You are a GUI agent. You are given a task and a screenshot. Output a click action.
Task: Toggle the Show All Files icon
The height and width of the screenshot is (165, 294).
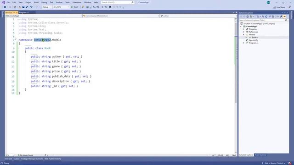(x=273, y=16)
